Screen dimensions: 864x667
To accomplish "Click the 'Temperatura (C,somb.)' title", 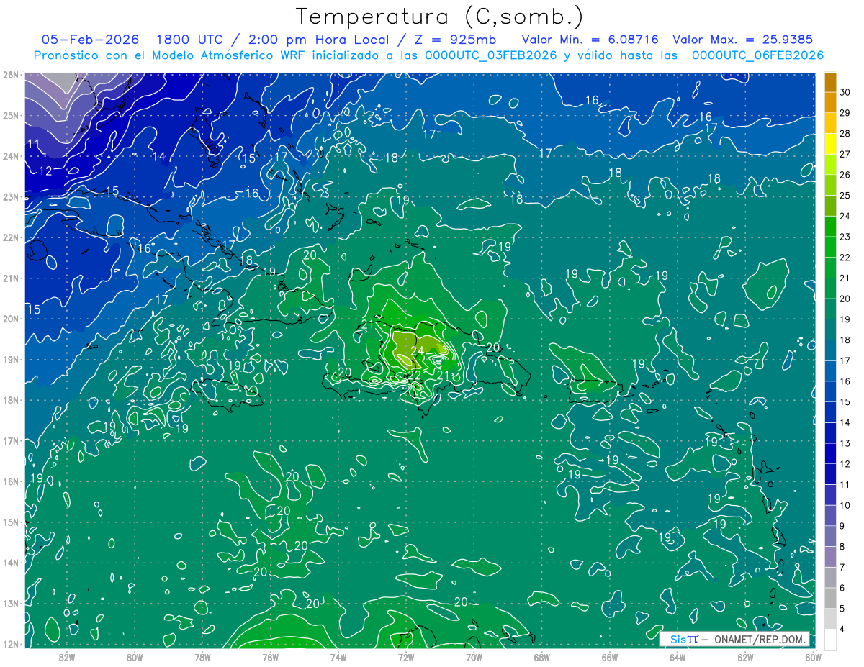I will pos(440,17).
